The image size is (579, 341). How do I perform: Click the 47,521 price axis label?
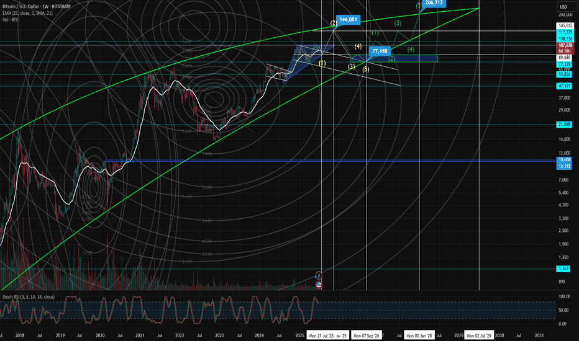(x=565, y=86)
